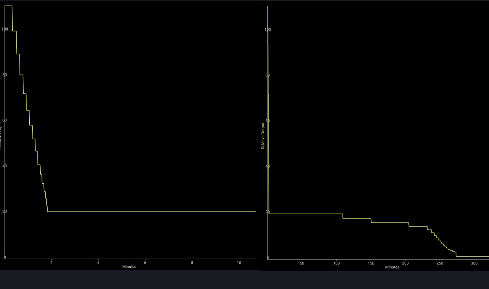Pick the 6 minutes label on the left chart

point(145,263)
